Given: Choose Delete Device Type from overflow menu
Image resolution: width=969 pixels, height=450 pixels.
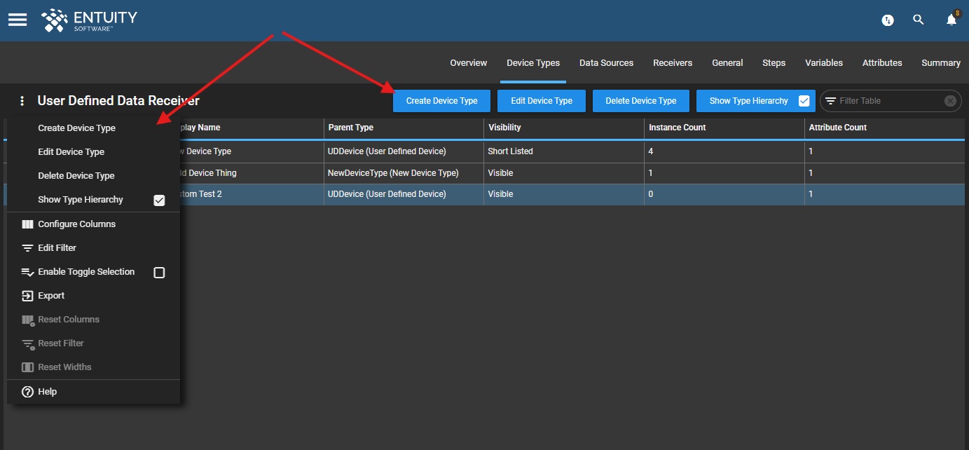Looking at the screenshot, I should (76, 176).
